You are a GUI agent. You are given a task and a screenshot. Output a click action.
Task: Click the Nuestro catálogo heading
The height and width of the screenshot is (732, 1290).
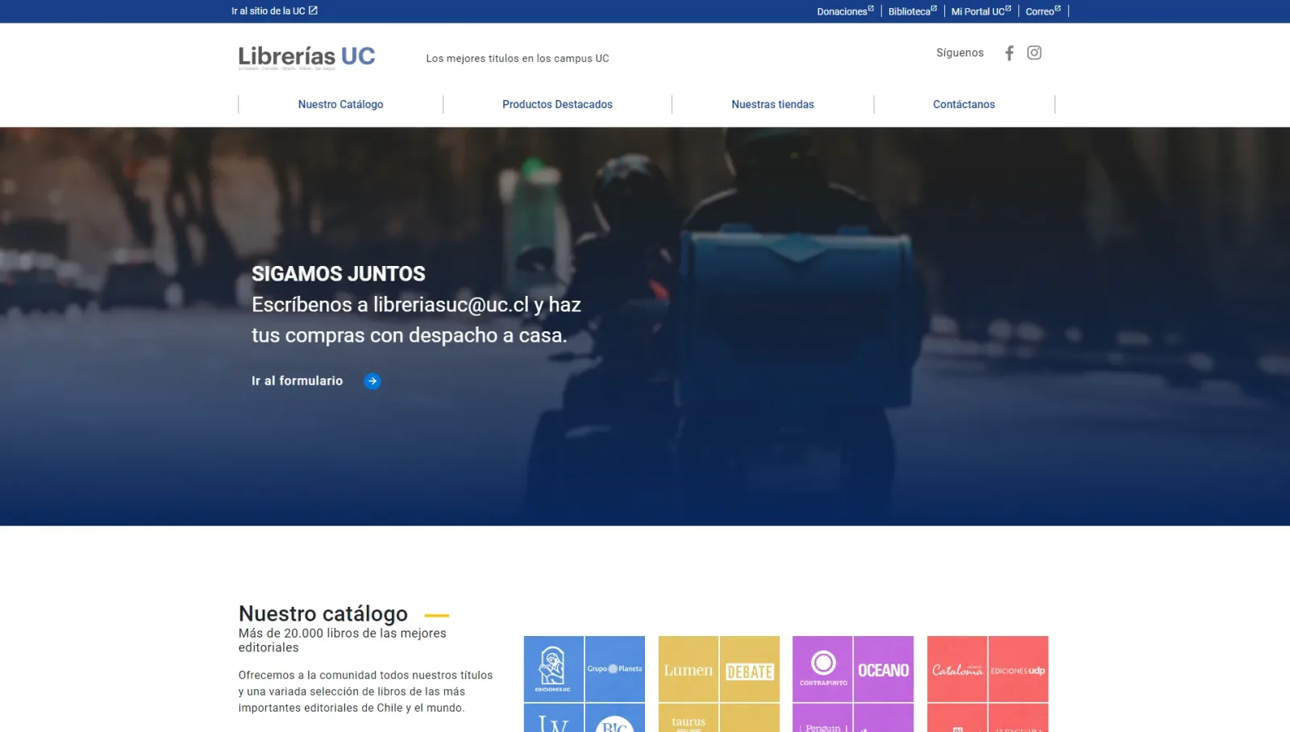pyautogui.click(x=323, y=613)
